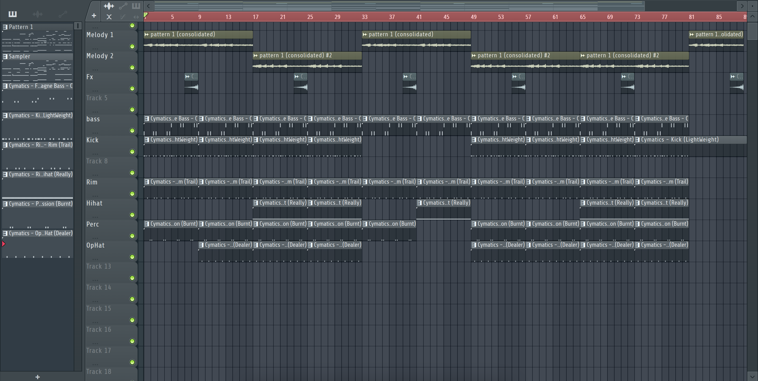
Task: Select the Kick track header
Action: [112, 146]
